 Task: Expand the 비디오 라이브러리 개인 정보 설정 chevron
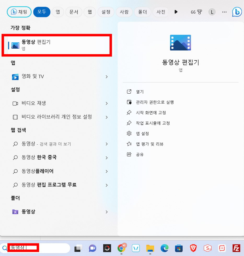coord(107,117)
